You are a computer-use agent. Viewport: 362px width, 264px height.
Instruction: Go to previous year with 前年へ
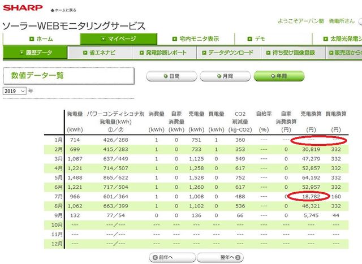coord(172,257)
